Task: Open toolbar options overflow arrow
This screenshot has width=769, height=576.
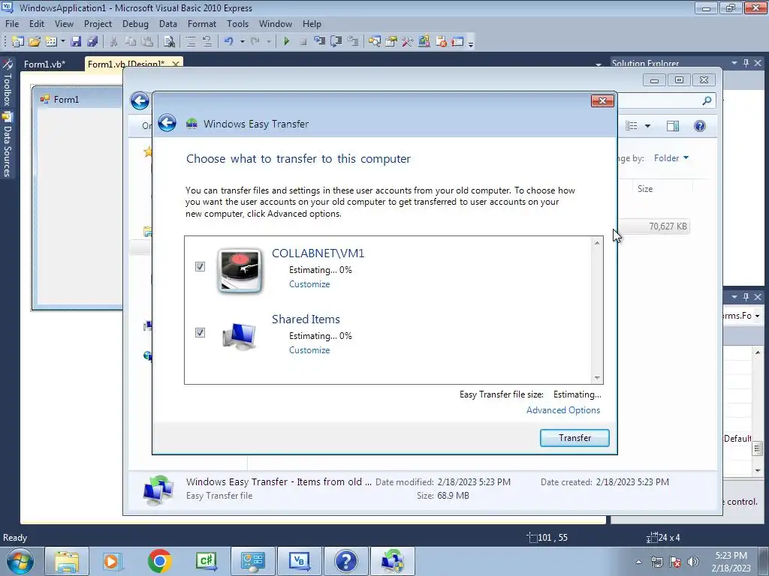Action: click(471, 43)
